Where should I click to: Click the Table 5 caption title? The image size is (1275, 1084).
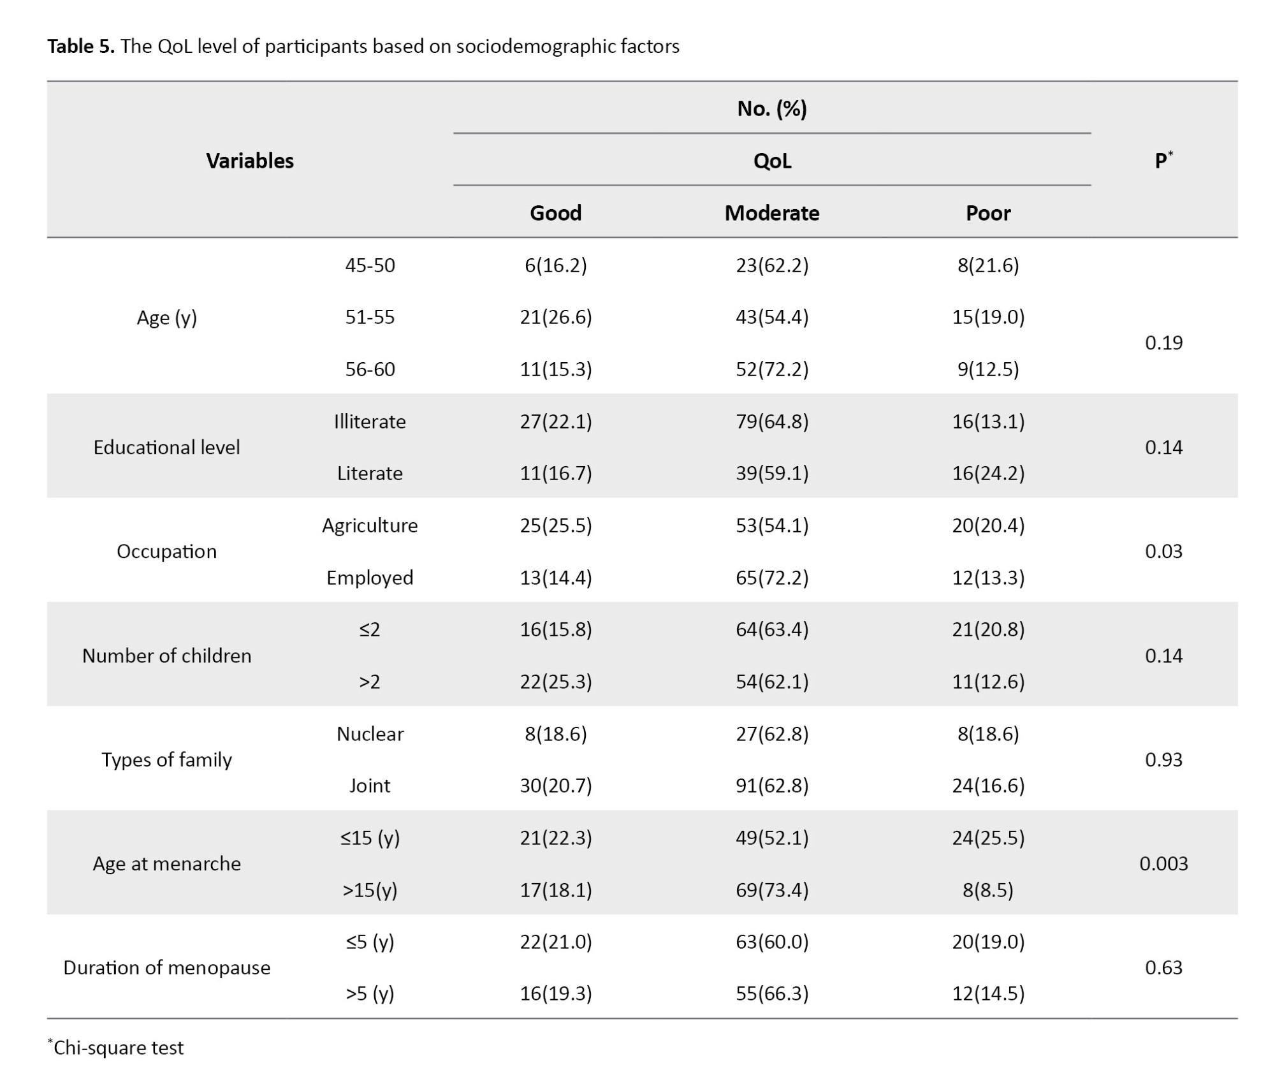(x=363, y=47)
